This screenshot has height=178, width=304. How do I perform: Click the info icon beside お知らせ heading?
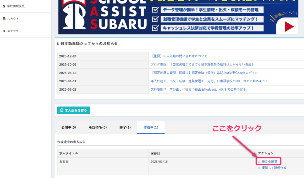pos(58,44)
